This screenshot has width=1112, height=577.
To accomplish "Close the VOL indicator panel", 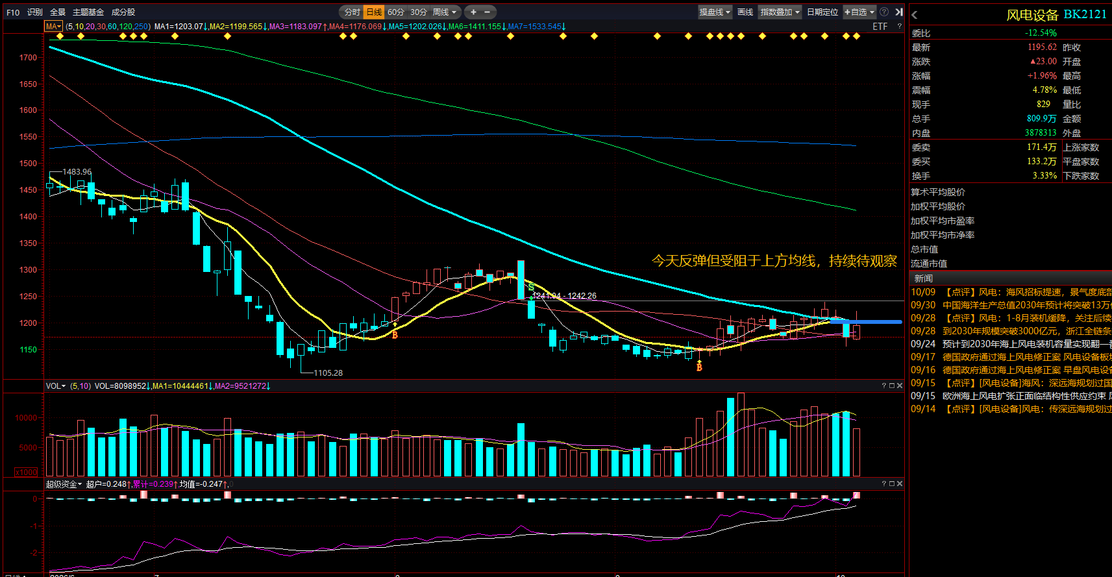I will pyautogui.click(x=900, y=386).
